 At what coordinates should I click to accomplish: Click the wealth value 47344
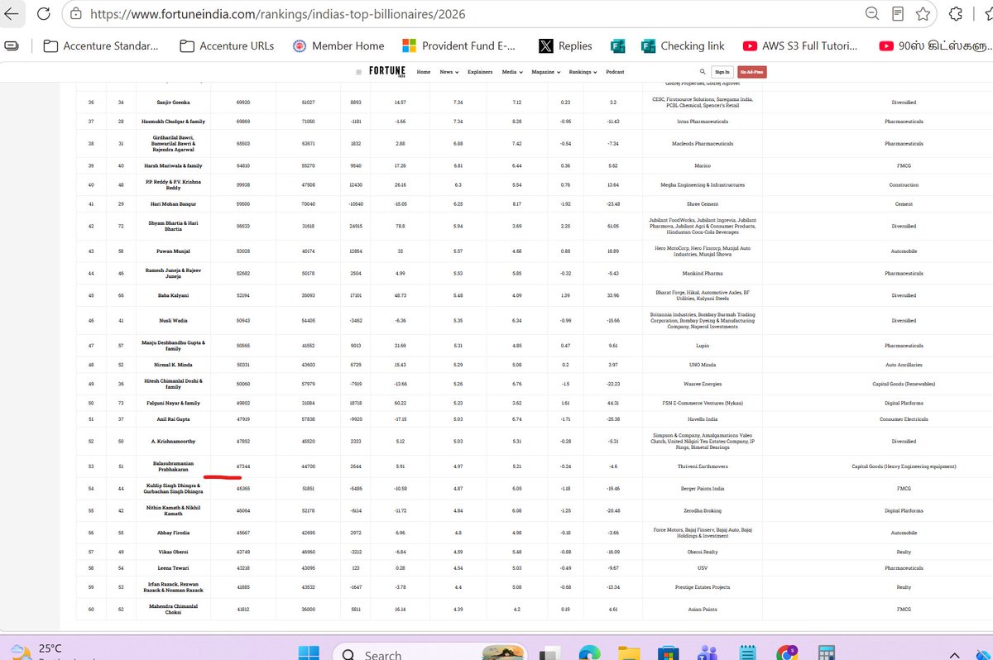pyautogui.click(x=243, y=466)
